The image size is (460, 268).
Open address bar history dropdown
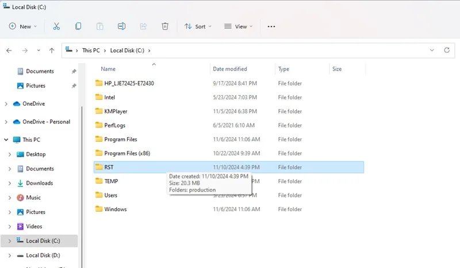(x=432, y=50)
